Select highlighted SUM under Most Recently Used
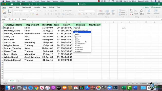 click(x=82, y=32)
